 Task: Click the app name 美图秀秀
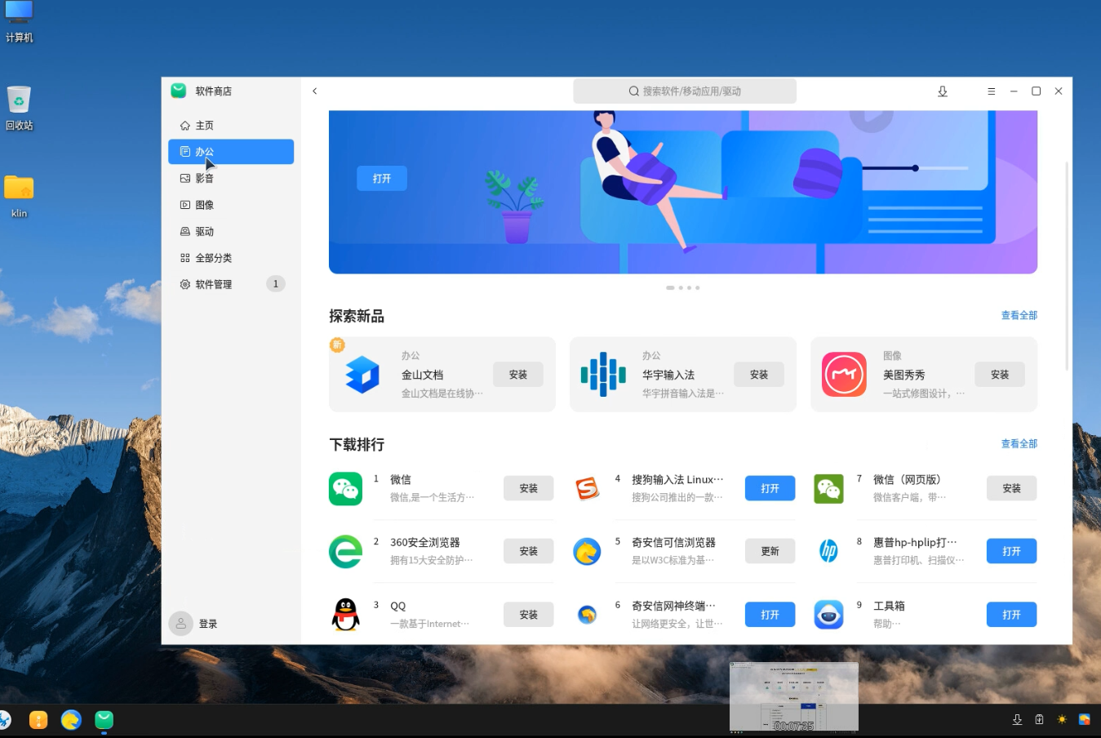coord(904,375)
